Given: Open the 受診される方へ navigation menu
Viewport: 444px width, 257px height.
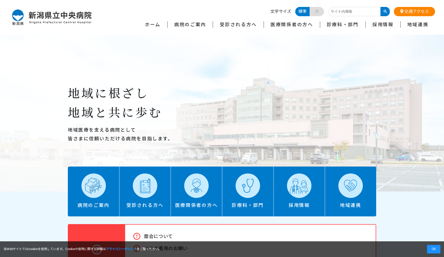Looking at the screenshot, I should tap(238, 24).
